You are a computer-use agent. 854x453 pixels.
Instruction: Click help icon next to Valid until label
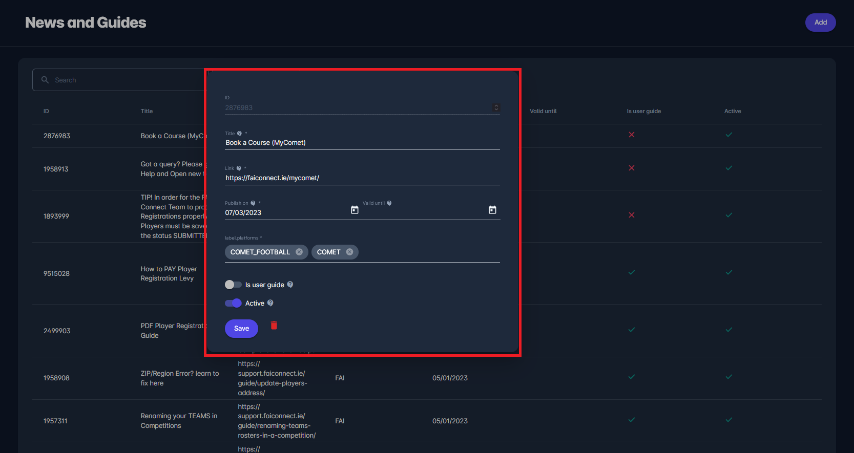(x=389, y=203)
